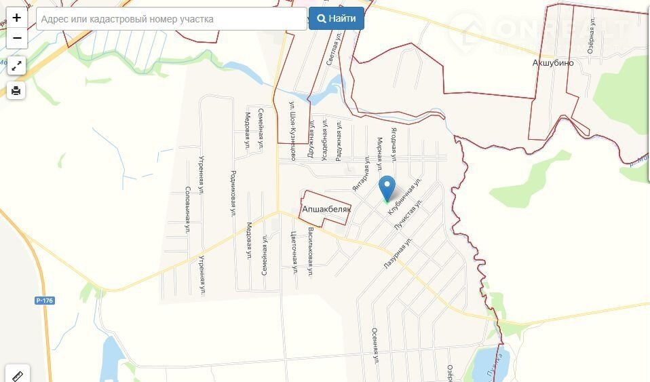Click ул. Шоя-Кузнецово street label
Screen dimensions: 650x382
[x=292, y=131]
